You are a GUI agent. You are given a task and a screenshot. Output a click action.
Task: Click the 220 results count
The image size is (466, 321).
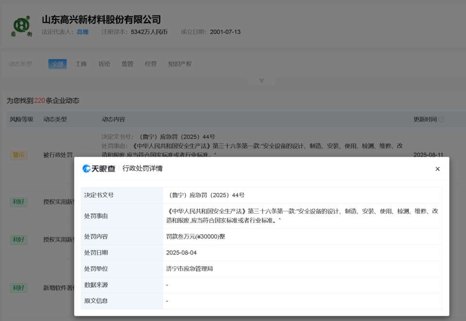click(39, 101)
